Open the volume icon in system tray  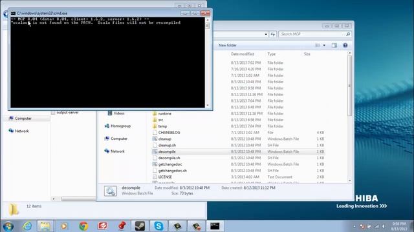pyautogui.click(x=384, y=226)
